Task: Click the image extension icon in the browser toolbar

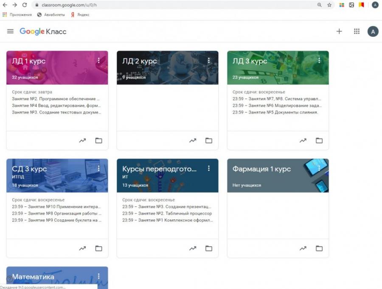Action: click(351, 5)
